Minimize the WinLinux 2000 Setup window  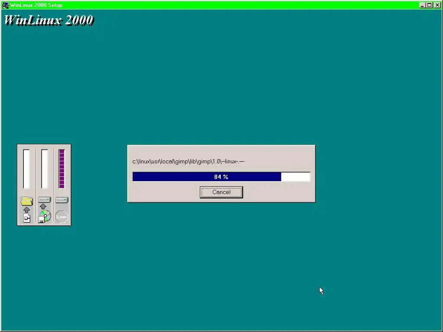point(422,5)
